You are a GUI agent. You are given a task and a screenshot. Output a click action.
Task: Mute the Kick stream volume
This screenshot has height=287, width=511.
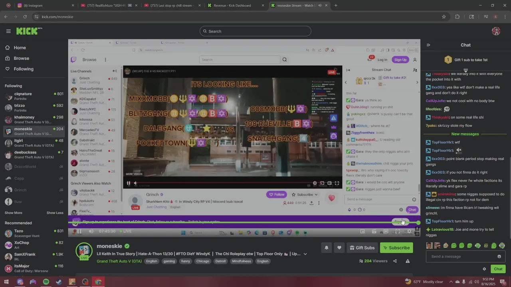[x=91, y=231]
